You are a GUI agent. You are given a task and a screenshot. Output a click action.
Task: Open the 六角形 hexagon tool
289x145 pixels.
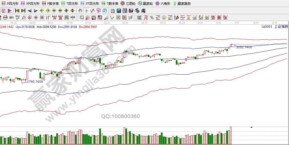click(163, 3)
